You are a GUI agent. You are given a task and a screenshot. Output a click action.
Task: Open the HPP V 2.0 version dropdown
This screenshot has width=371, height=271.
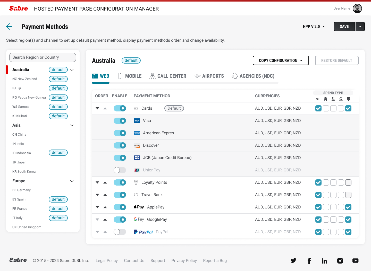[x=314, y=27]
